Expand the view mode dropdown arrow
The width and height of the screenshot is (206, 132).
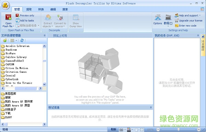click(16, 41)
